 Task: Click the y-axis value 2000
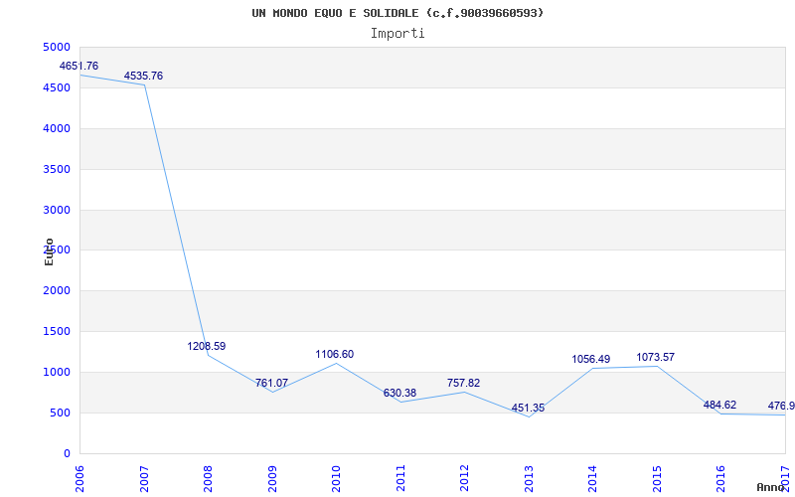(x=57, y=291)
